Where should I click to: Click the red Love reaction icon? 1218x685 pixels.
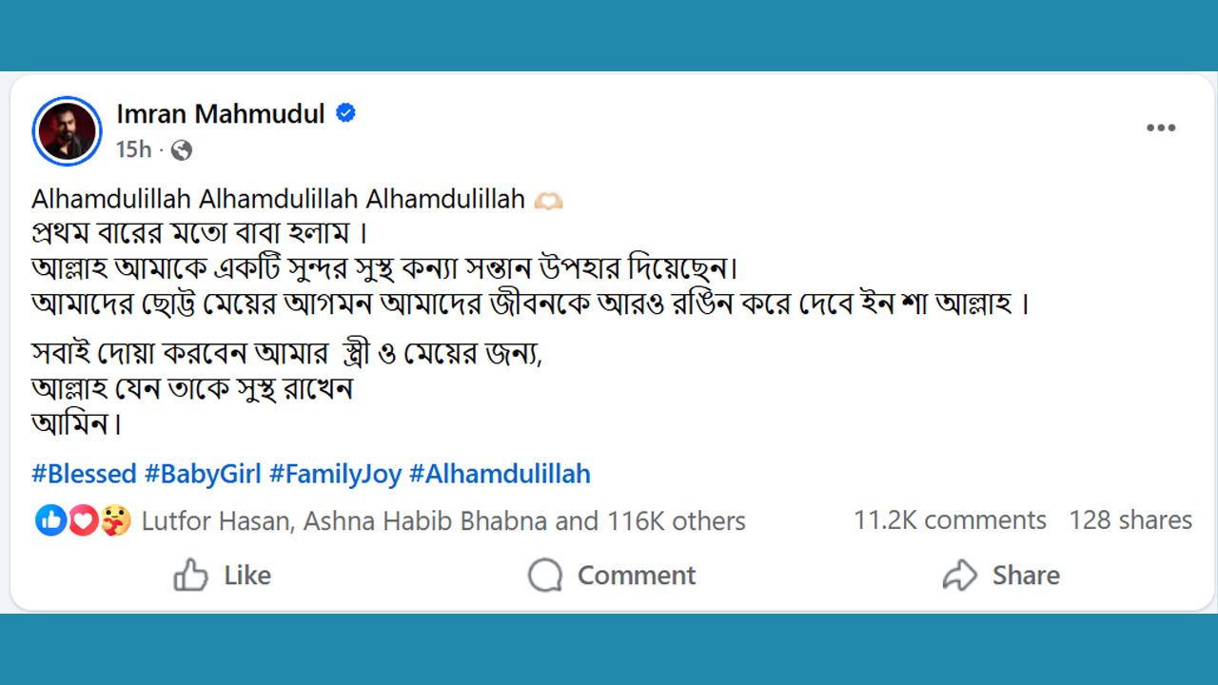(83, 520)
